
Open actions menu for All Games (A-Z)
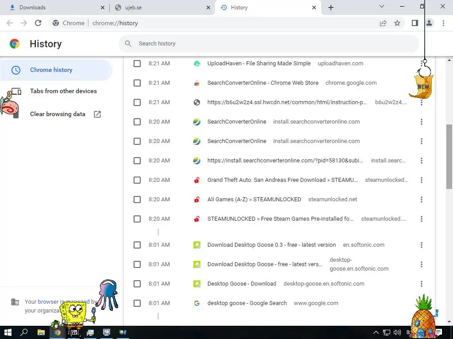[x=422, y=200]
